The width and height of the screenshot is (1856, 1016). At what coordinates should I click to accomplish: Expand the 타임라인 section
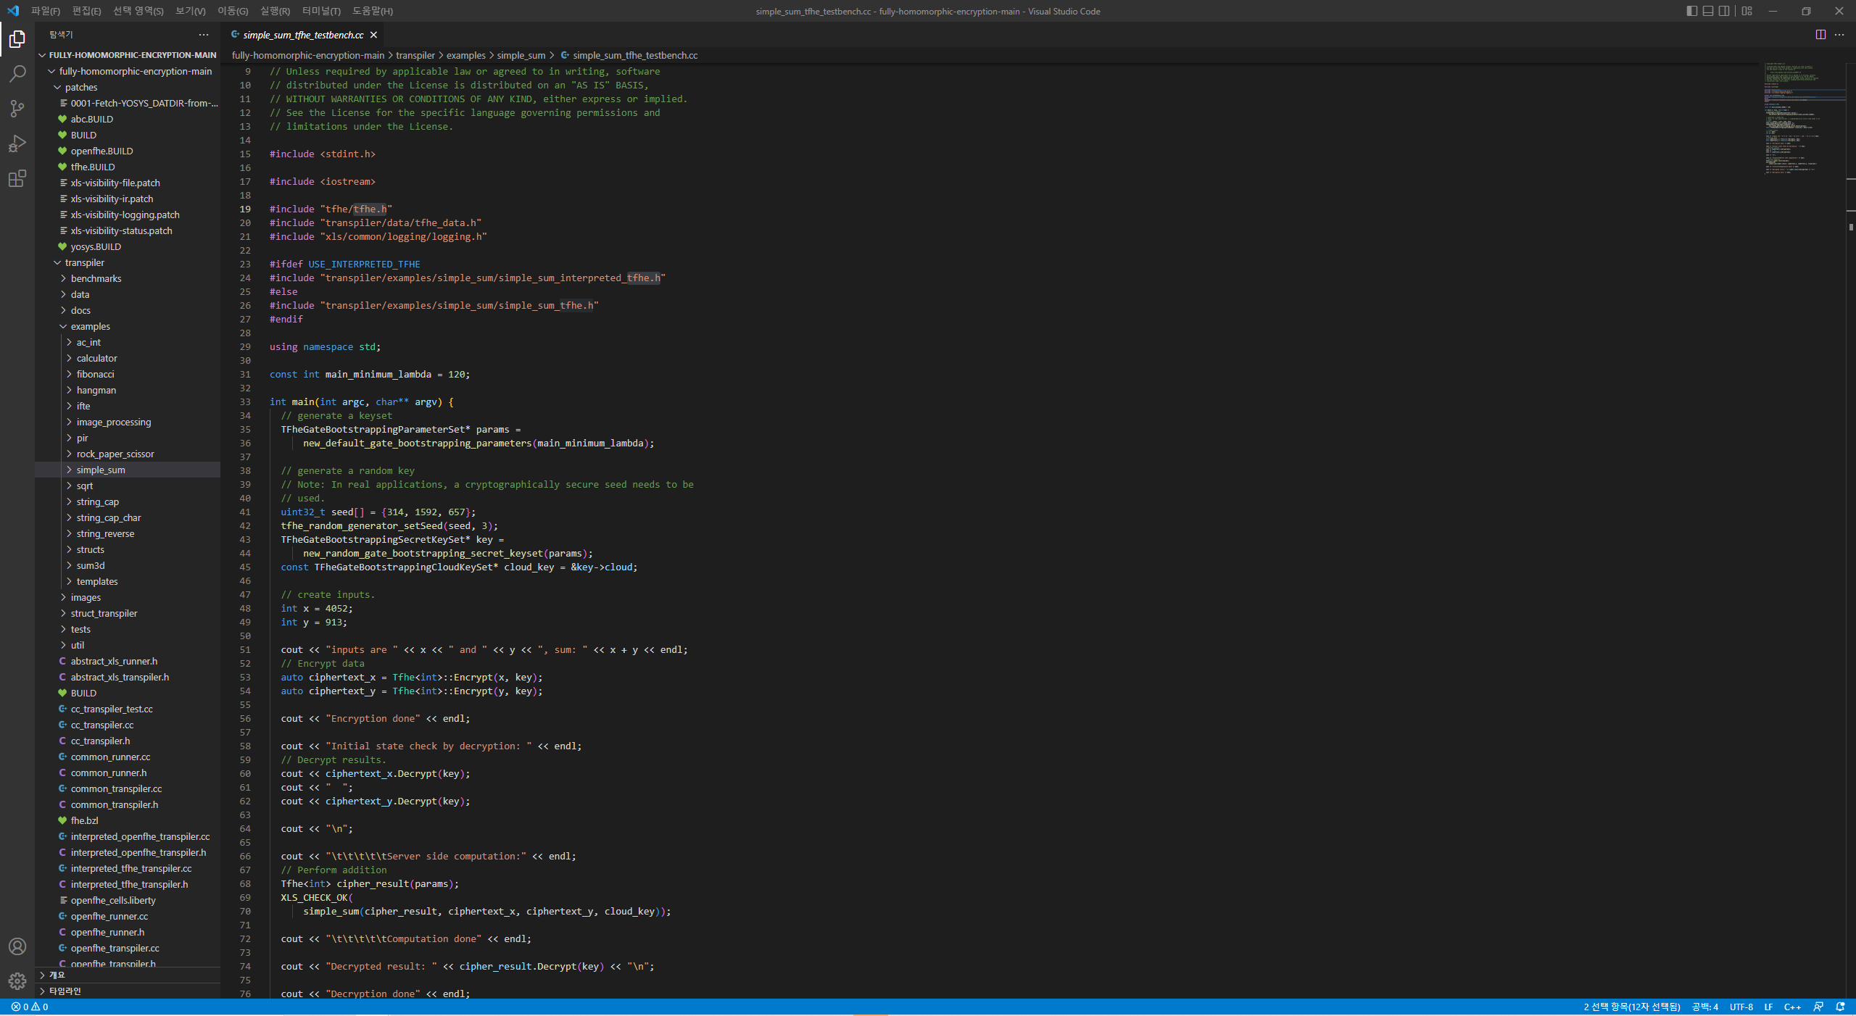click(65, 991)
